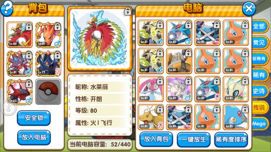Image resolution: width=271 pixels, height=152 pixels.
Task: Switch to the 传说 filter tab
Action: coord(260,108)
